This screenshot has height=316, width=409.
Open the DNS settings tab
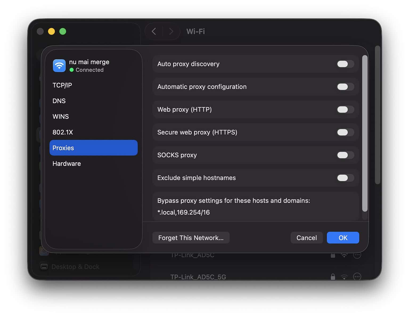59,101
